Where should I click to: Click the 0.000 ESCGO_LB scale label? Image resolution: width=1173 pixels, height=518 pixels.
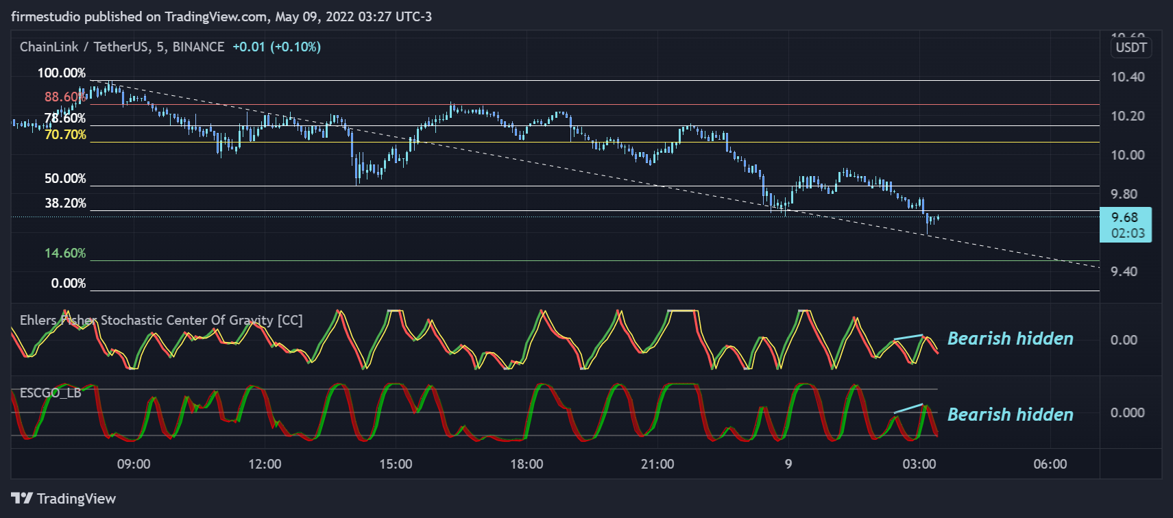(x=1128, y=412)
